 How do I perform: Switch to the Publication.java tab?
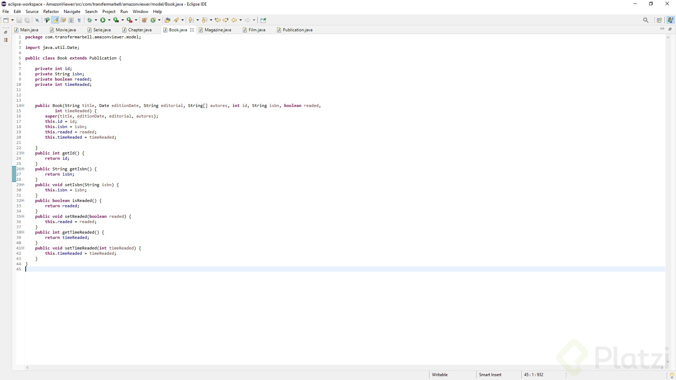pos(297,30)
